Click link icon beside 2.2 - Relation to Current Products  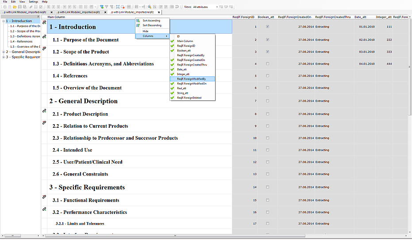click(x=44, y=123)
